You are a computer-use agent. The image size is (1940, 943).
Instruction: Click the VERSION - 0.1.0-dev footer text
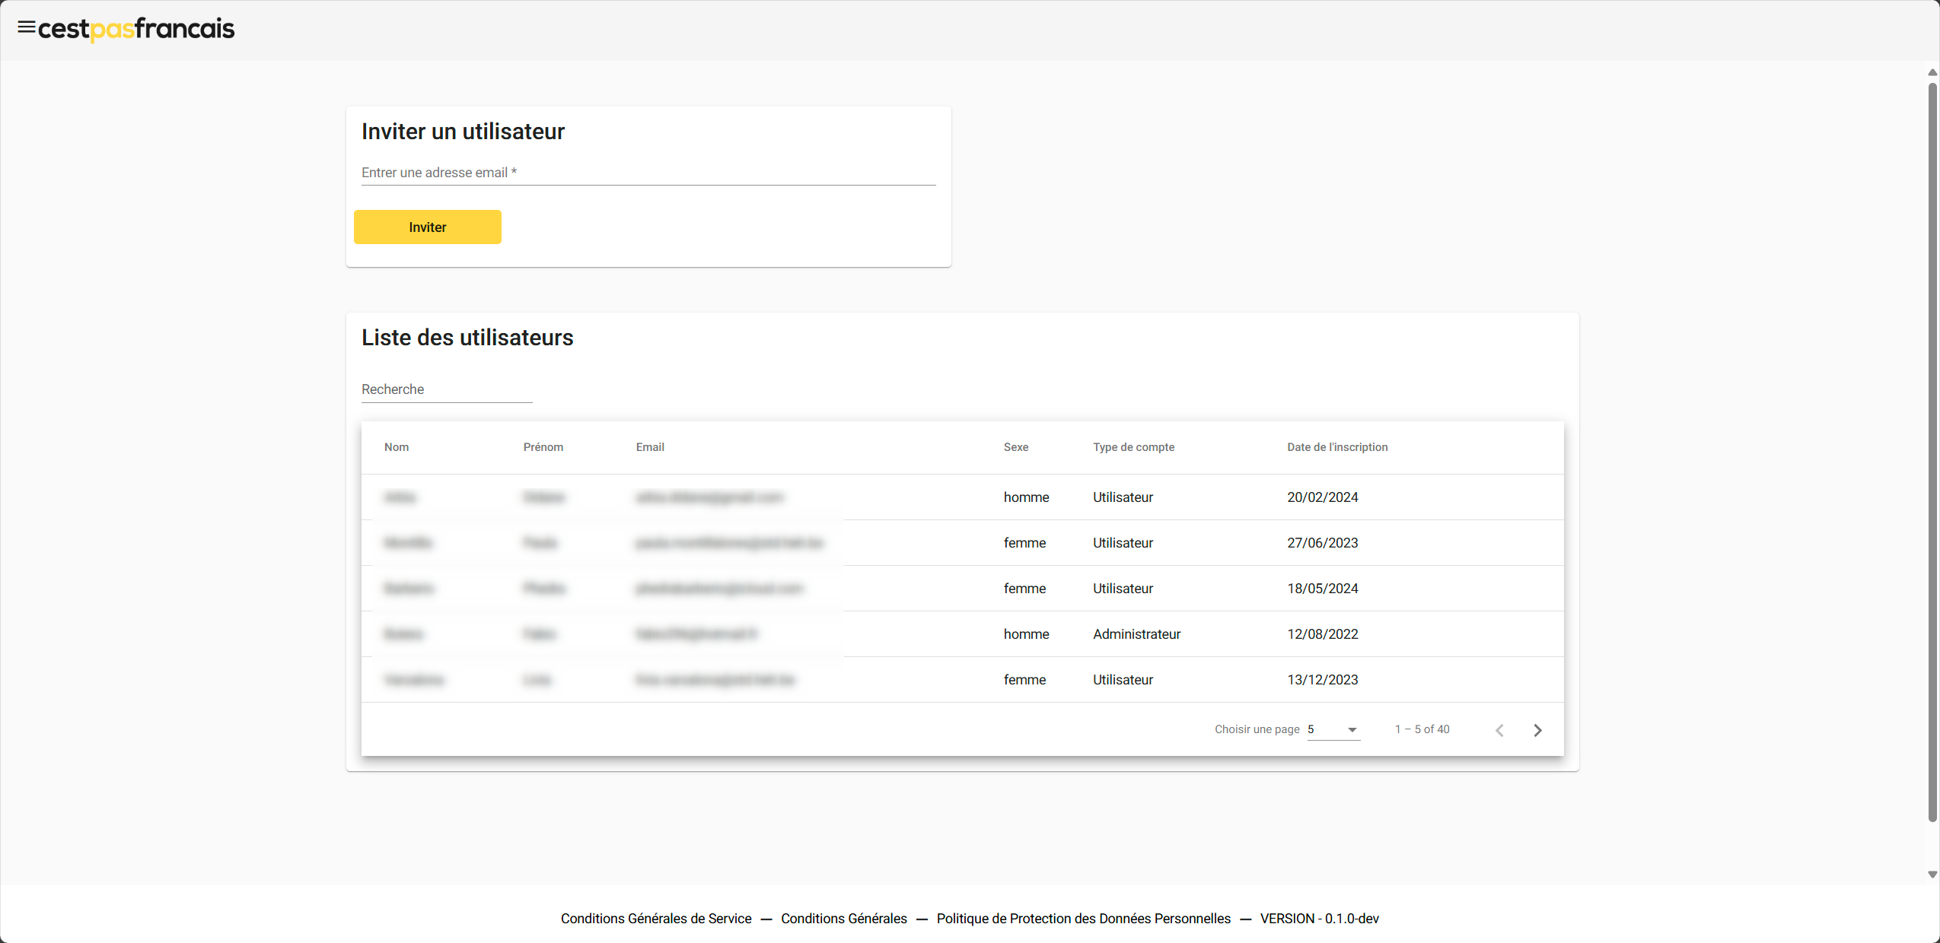pyautogui.click(x=1320, y=919)
